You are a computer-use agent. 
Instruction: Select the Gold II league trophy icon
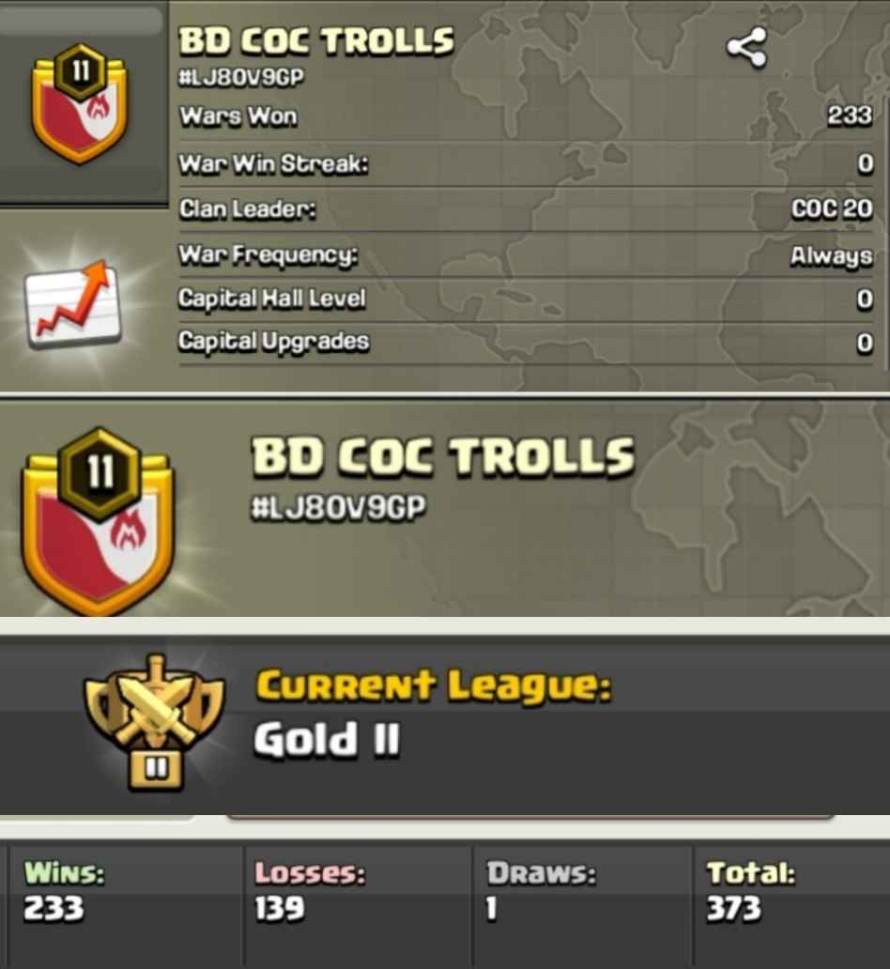[x=154, y=724]
